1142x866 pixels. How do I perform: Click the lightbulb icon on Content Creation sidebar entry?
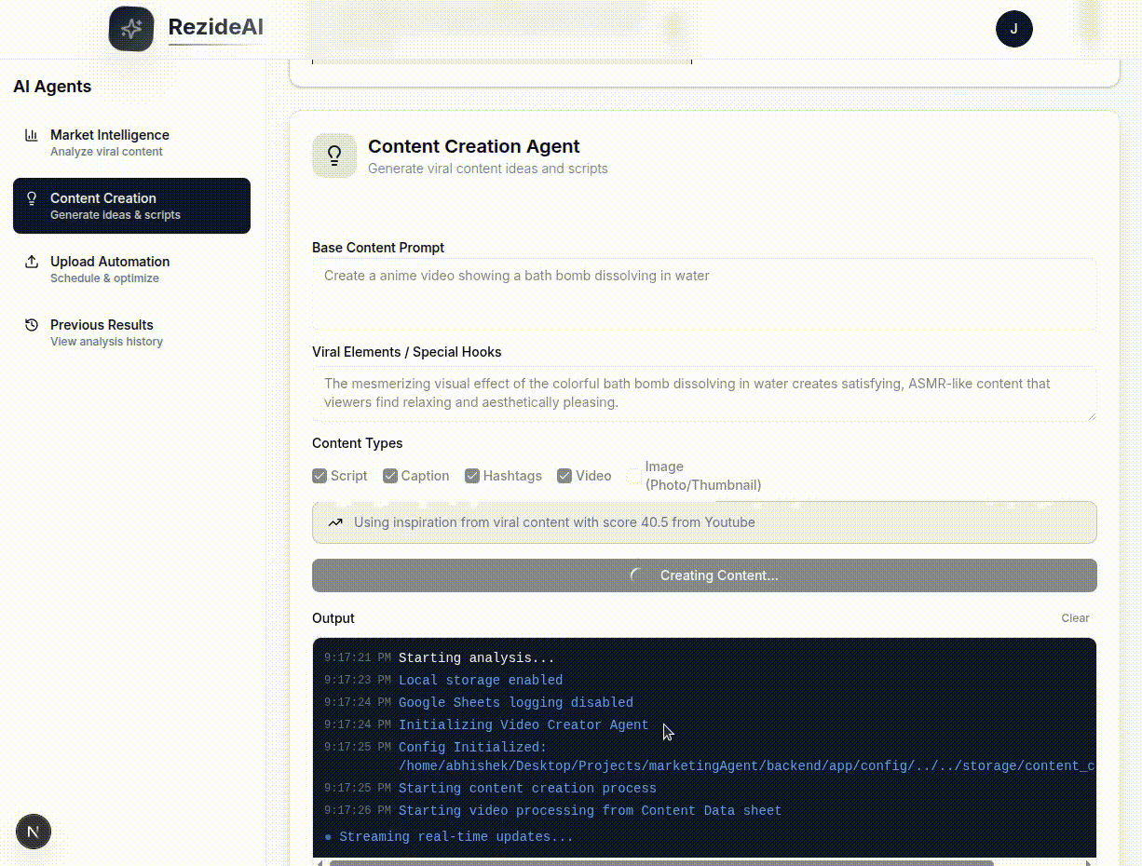pos(31,198)
